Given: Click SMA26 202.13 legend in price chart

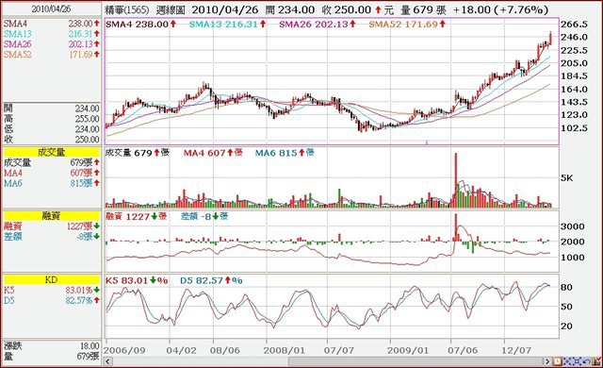Looking at the screenshot, I should [x=318, y=25].
